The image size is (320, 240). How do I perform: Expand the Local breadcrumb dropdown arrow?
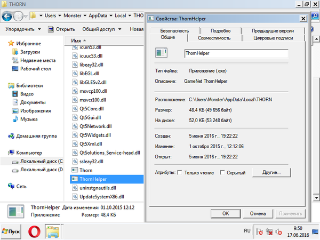click(130, 15)
